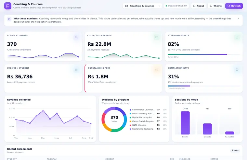Select Freelancing Bootcamp legend entry
Viewport: 247px width, 160px height.
(148, 129)
